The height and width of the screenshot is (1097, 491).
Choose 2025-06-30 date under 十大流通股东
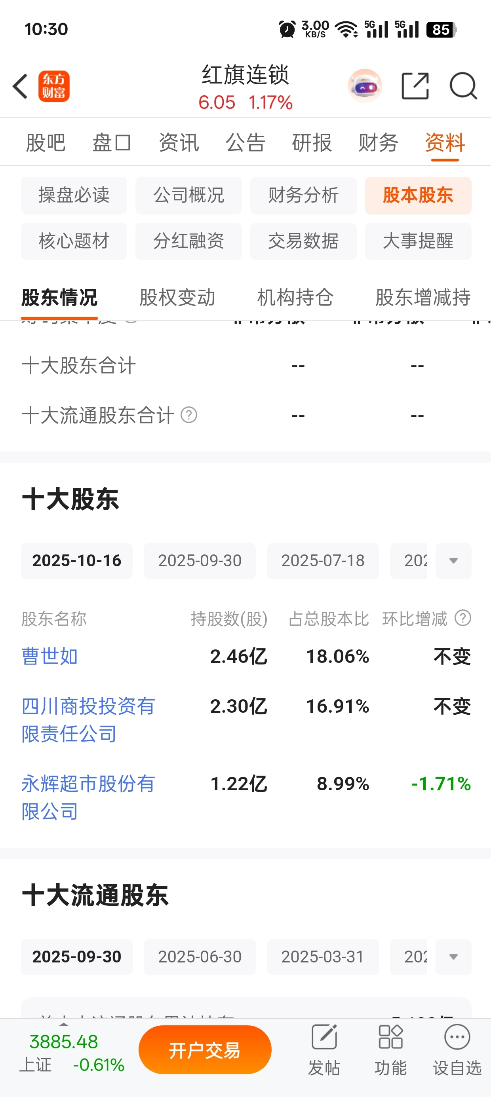pos(200,957)
